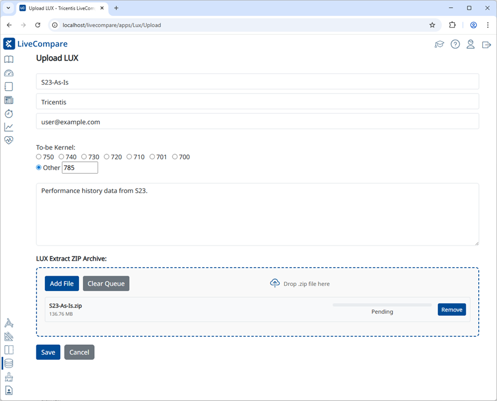Screen dimensions: 497x401
Task: Select the active database icon in sidebar
Action: click(x=9, y=363)
